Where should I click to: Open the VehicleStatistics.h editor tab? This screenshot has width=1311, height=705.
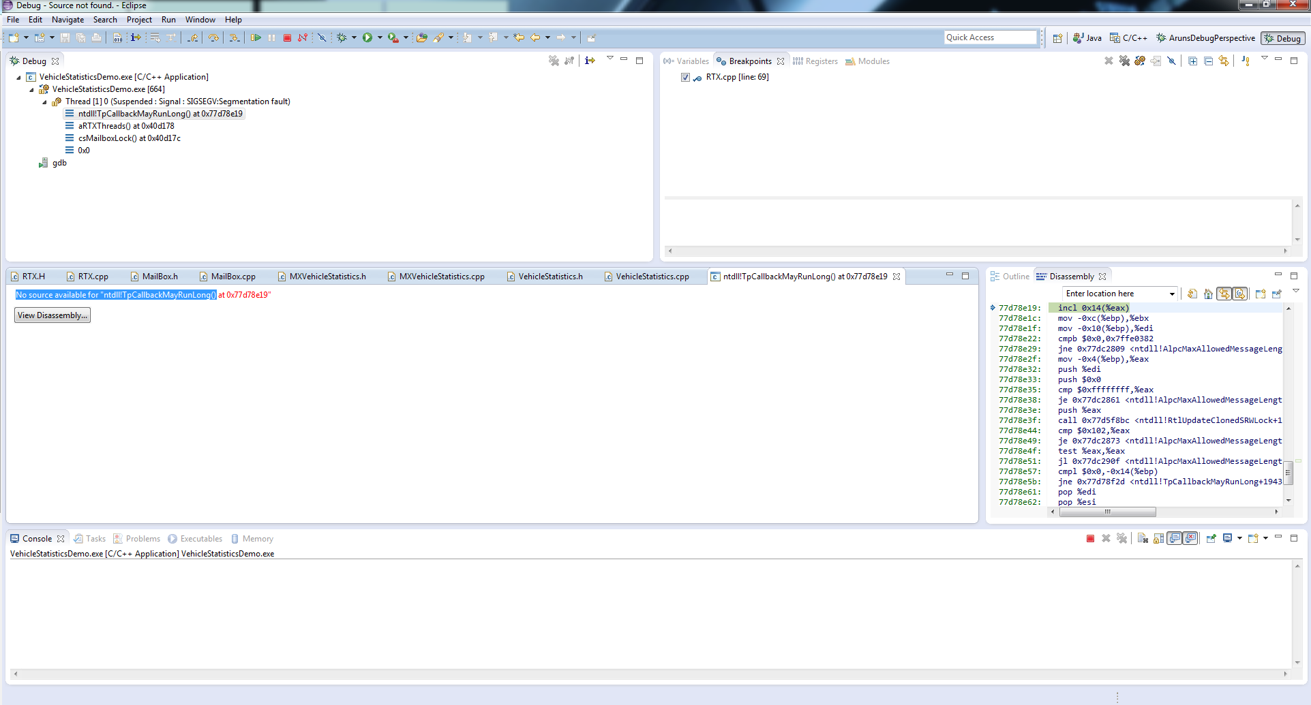[545, 277]
